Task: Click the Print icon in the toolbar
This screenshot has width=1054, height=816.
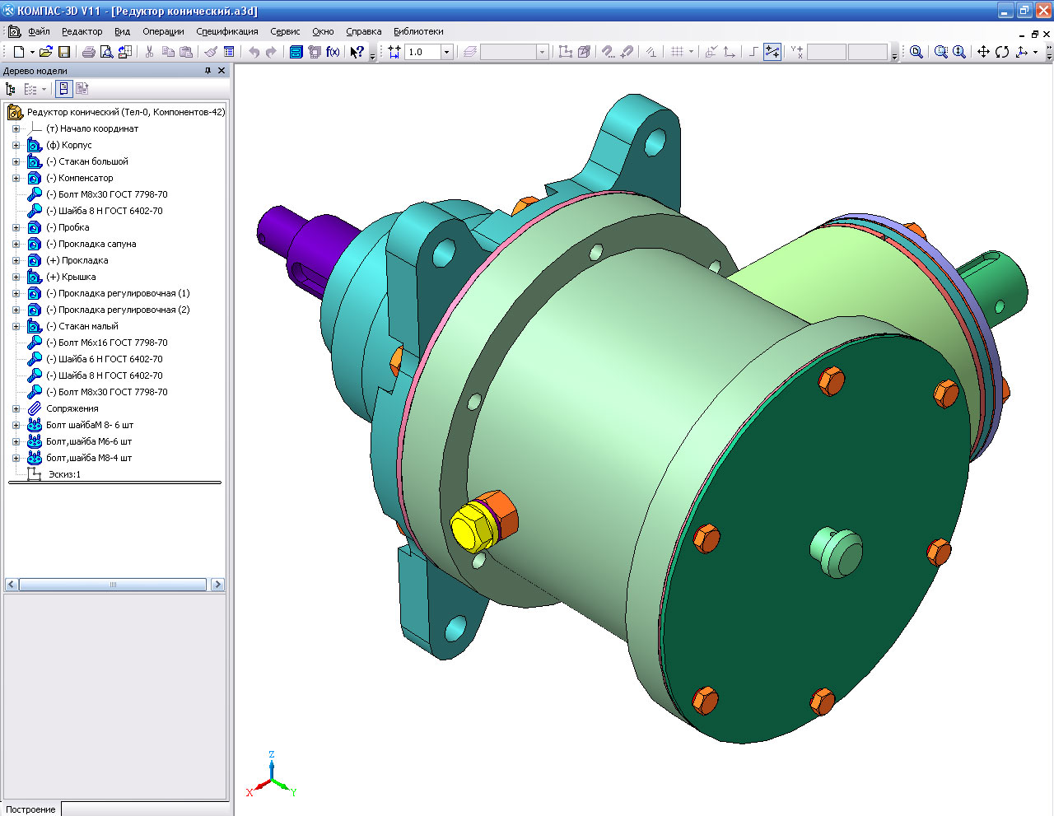Action: coord(88,52)
